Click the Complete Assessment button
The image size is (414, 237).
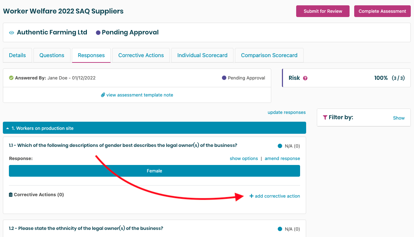coord(382,11)
